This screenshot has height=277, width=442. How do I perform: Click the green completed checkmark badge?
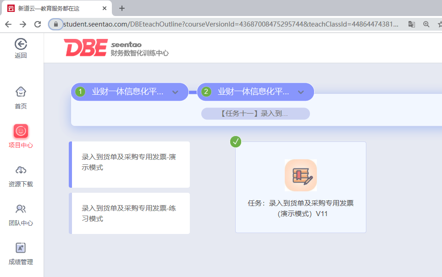click(236, 142)
